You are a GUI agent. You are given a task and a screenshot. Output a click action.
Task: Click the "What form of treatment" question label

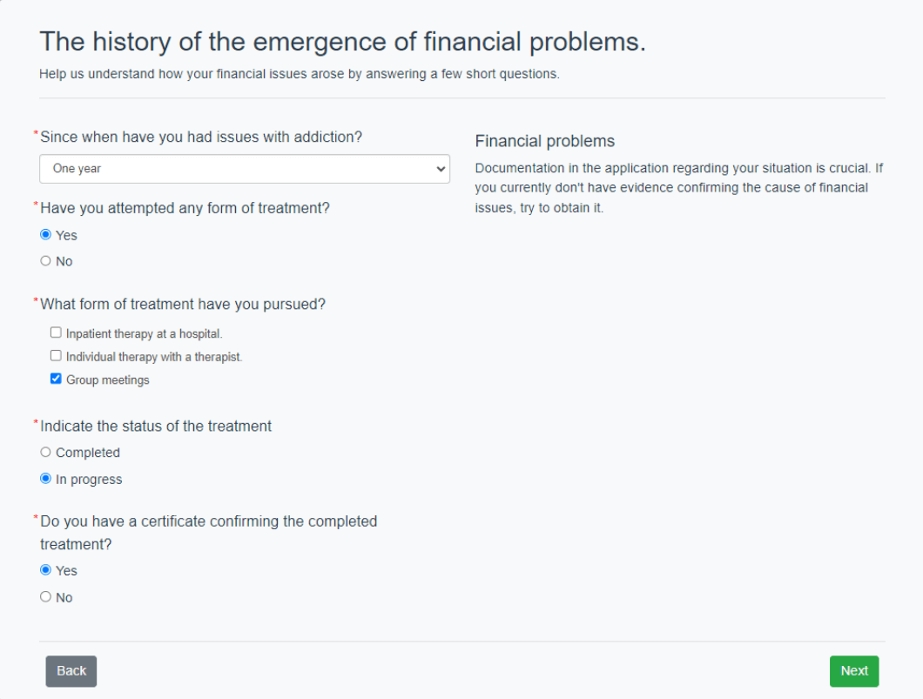[x=183, y=305]
